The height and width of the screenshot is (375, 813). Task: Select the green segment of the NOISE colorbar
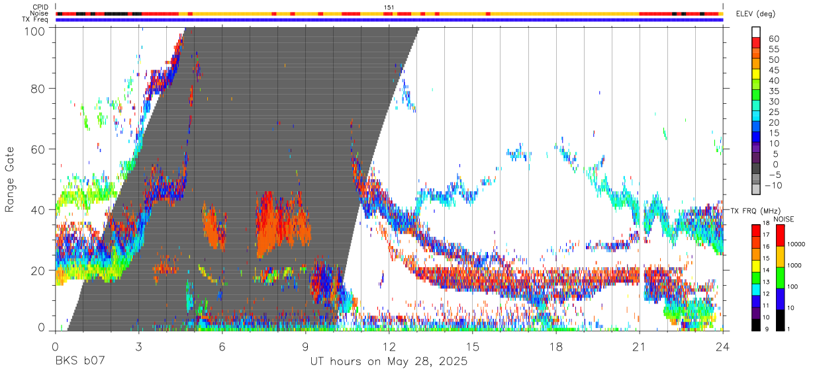(x=780, y=278)
